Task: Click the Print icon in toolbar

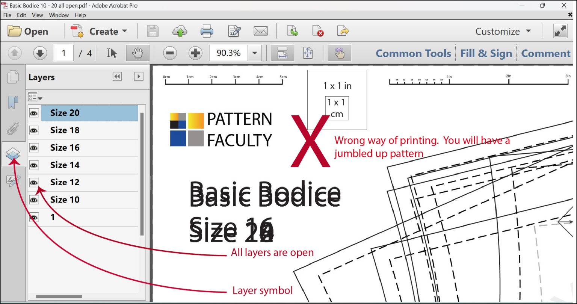Action: (x=207, y=31)
